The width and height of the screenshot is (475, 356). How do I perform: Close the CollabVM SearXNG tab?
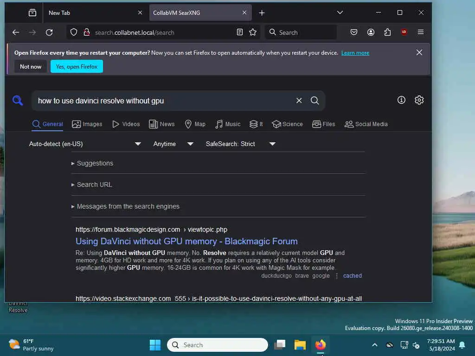point(244,13)
